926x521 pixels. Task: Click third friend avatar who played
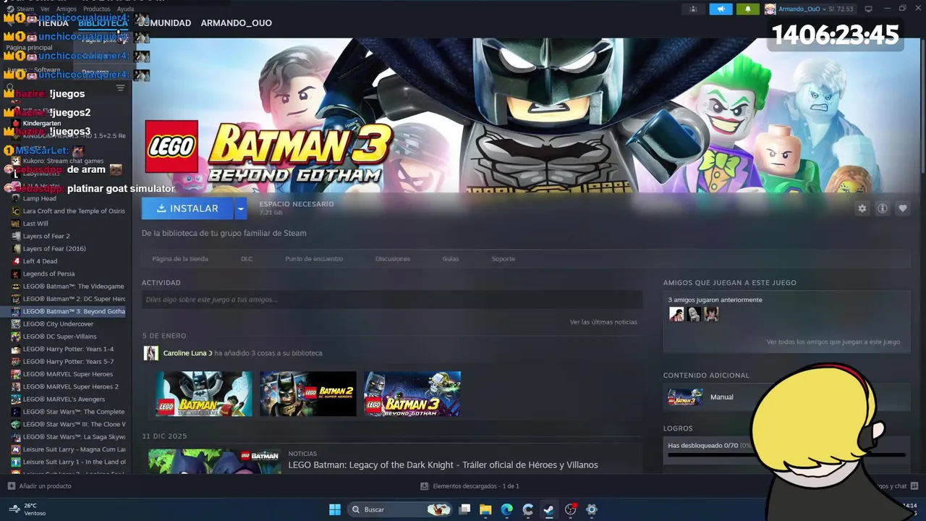pos(711,314)
